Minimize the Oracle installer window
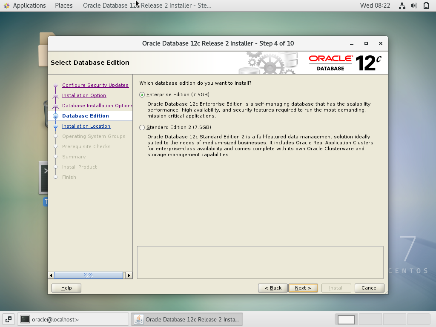 click(x=352, y=44)
